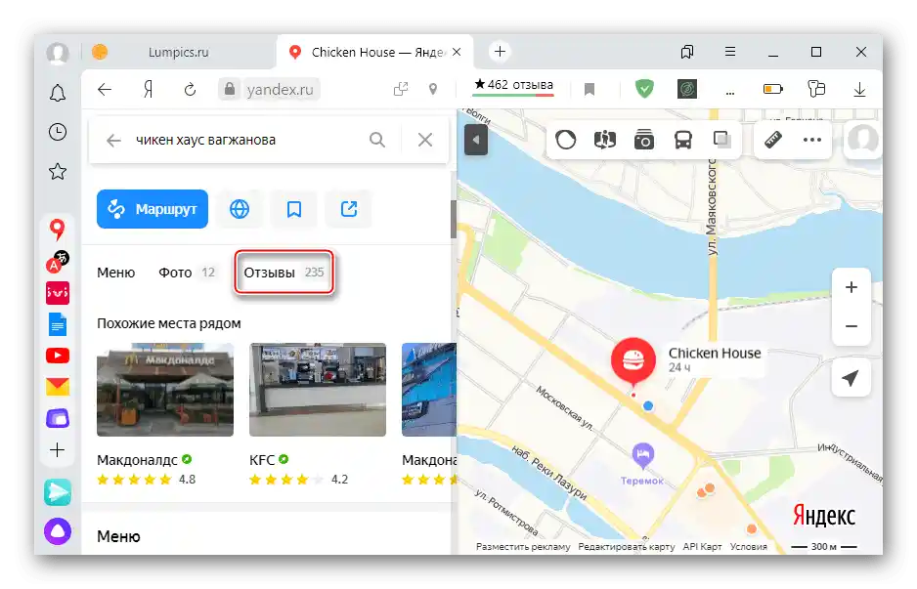The height and width of the screenshot is (589, 917).
Task: Click the KFC place name
Action: (x=261, y=460)
